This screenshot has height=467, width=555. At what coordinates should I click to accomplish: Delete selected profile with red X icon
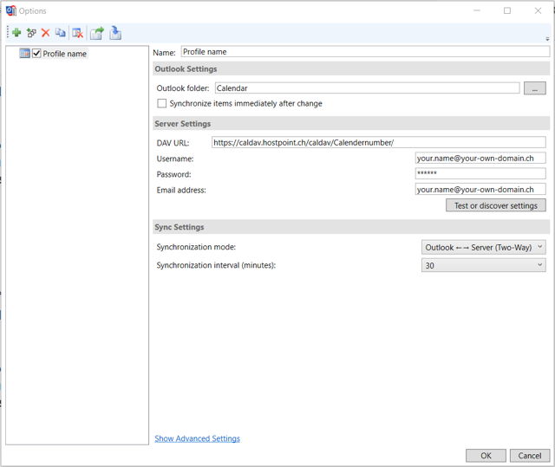tap(46, 33)
